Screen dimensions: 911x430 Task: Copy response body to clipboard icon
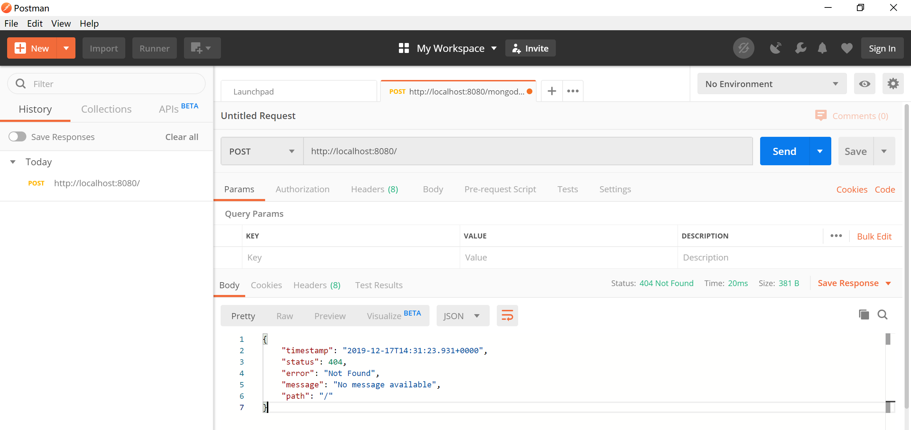click(x=864, y=315)
